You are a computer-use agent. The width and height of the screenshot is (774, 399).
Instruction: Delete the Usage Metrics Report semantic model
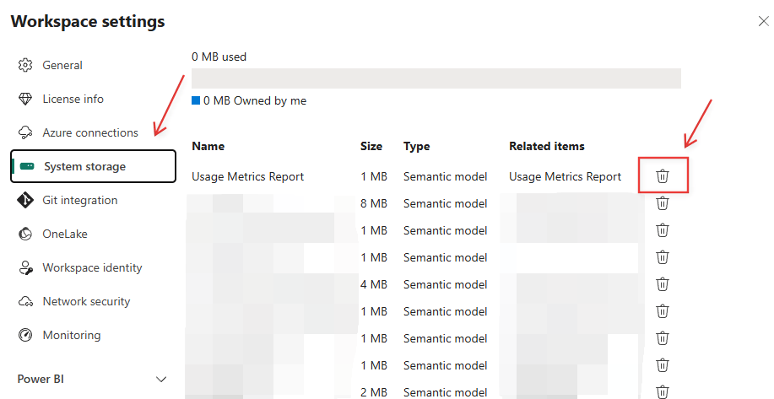point(663,176)
